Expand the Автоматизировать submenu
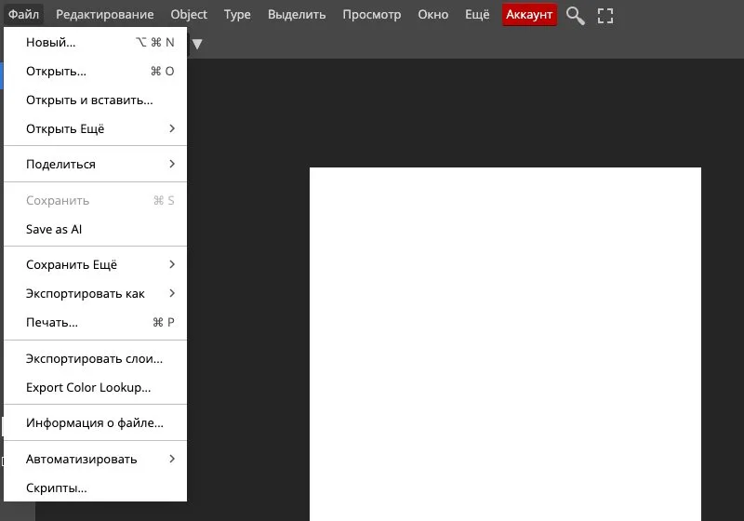 pyautogui.click(x=95, y=459)
